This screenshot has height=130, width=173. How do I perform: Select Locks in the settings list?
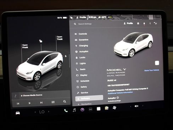coord(80,58)
